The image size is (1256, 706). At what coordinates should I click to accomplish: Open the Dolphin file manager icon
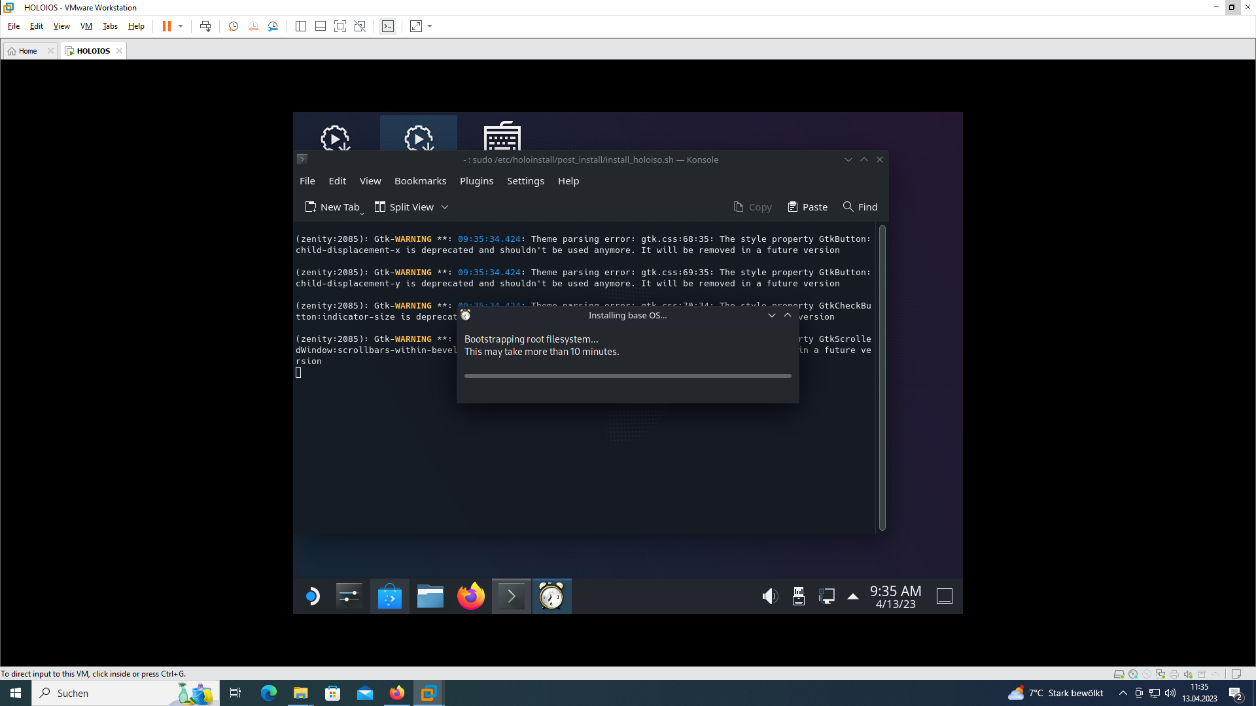click(x=430, y=596)
